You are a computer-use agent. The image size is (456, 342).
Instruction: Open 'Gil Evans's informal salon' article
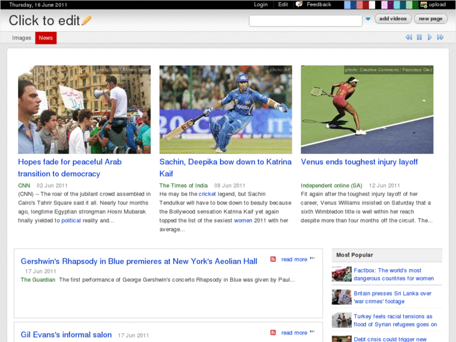tap(66, 334)
